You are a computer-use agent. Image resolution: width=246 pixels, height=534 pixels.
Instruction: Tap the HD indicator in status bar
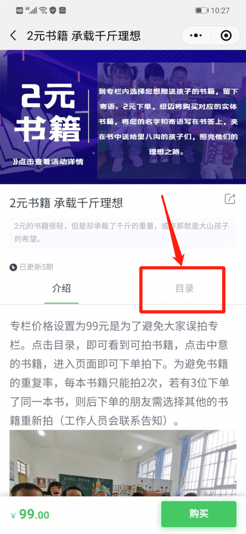coord(20,10)
